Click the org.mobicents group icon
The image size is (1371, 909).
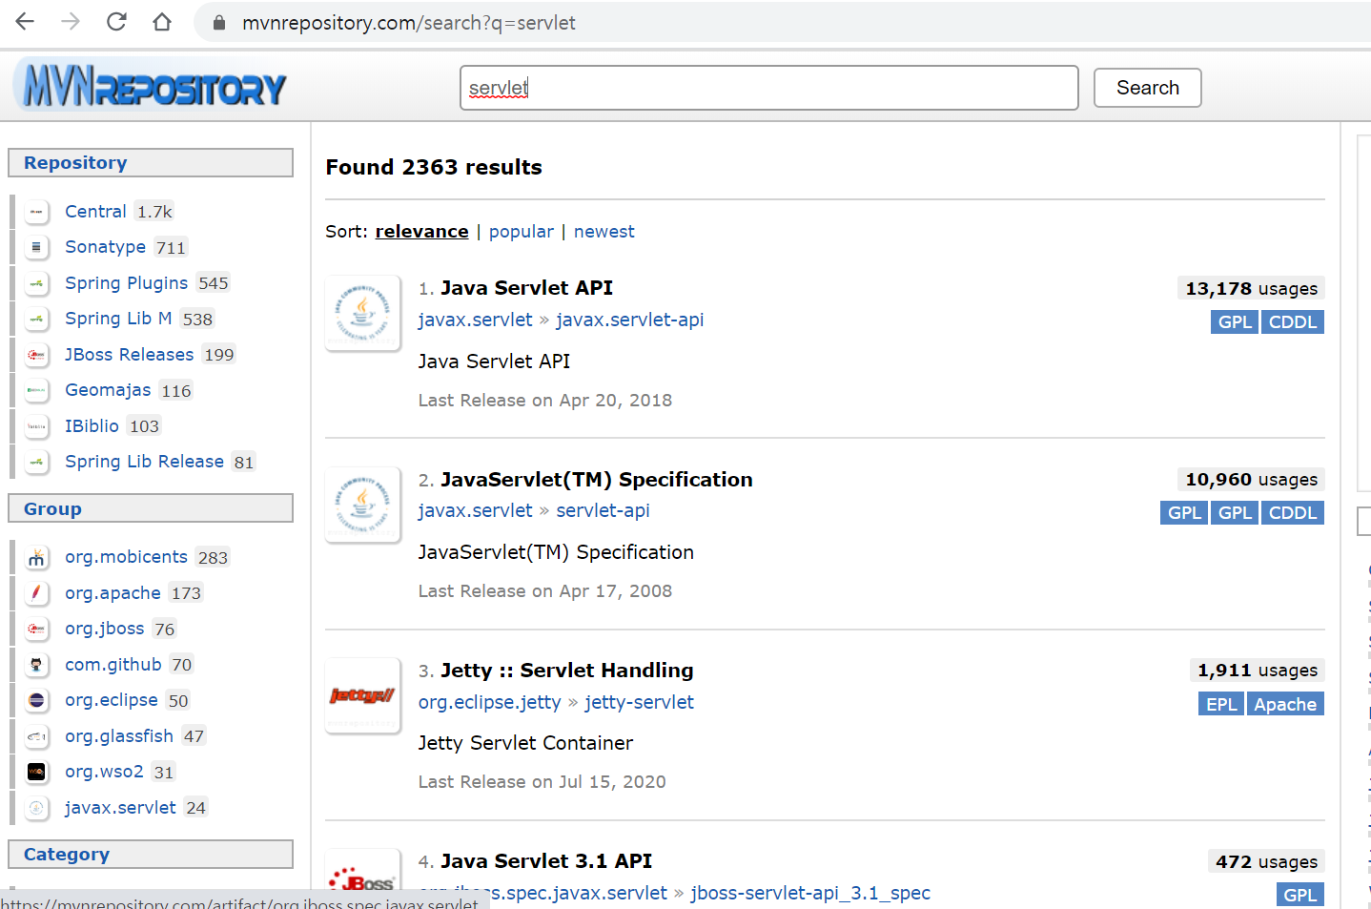(x=36, y=557)
